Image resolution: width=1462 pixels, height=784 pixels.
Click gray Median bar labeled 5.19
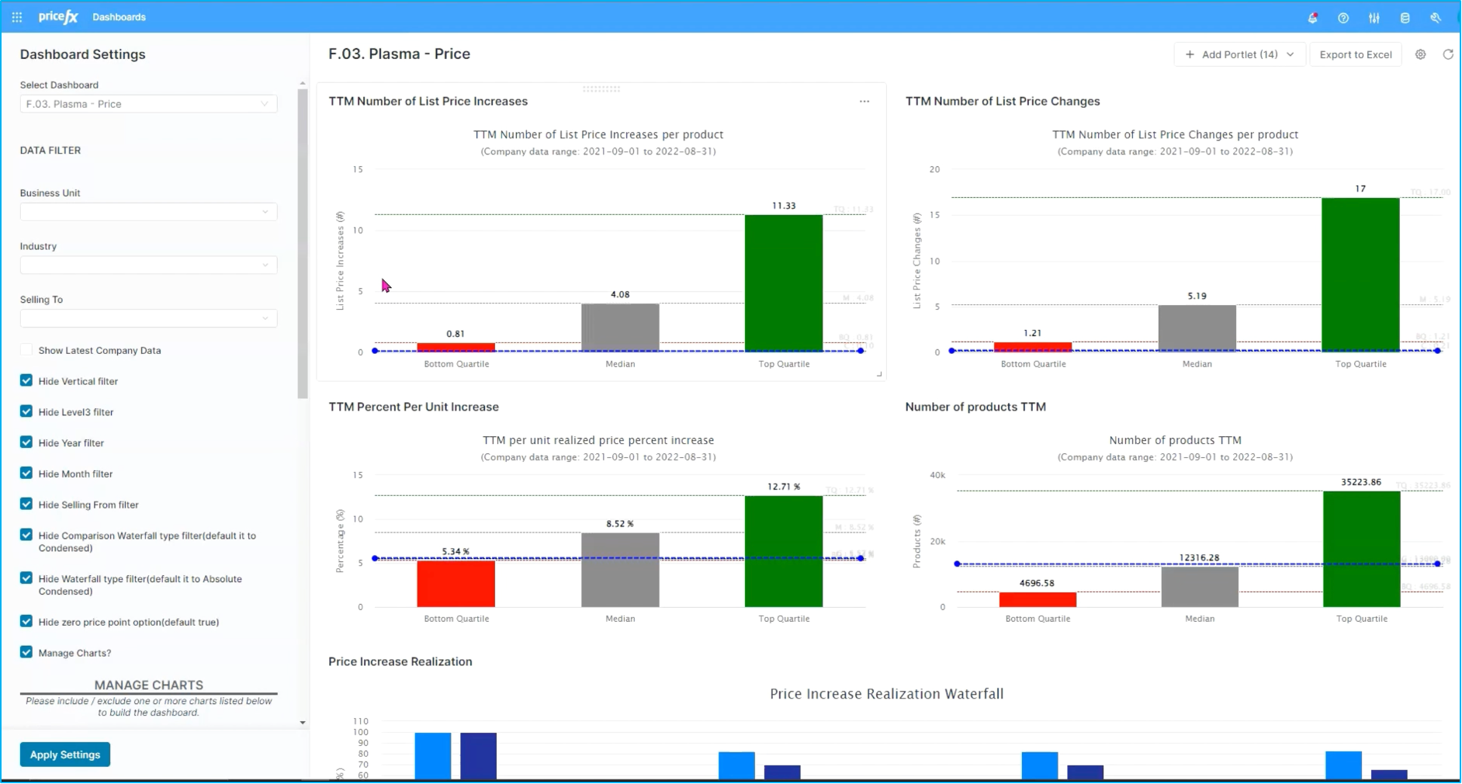[x=1197, y=328]
